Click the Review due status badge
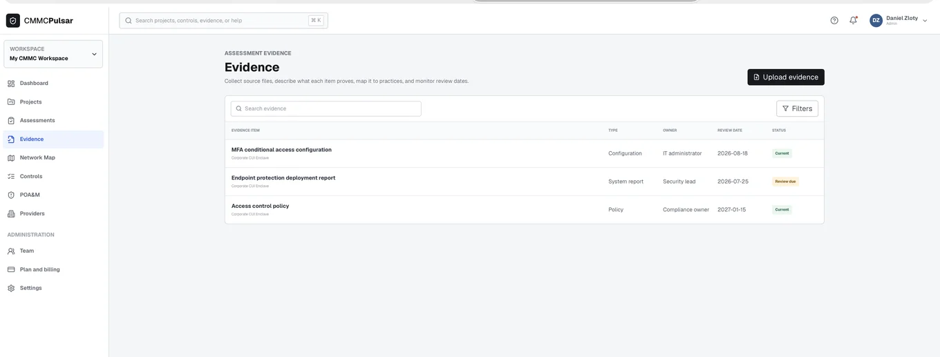 [x=785, y=182]
